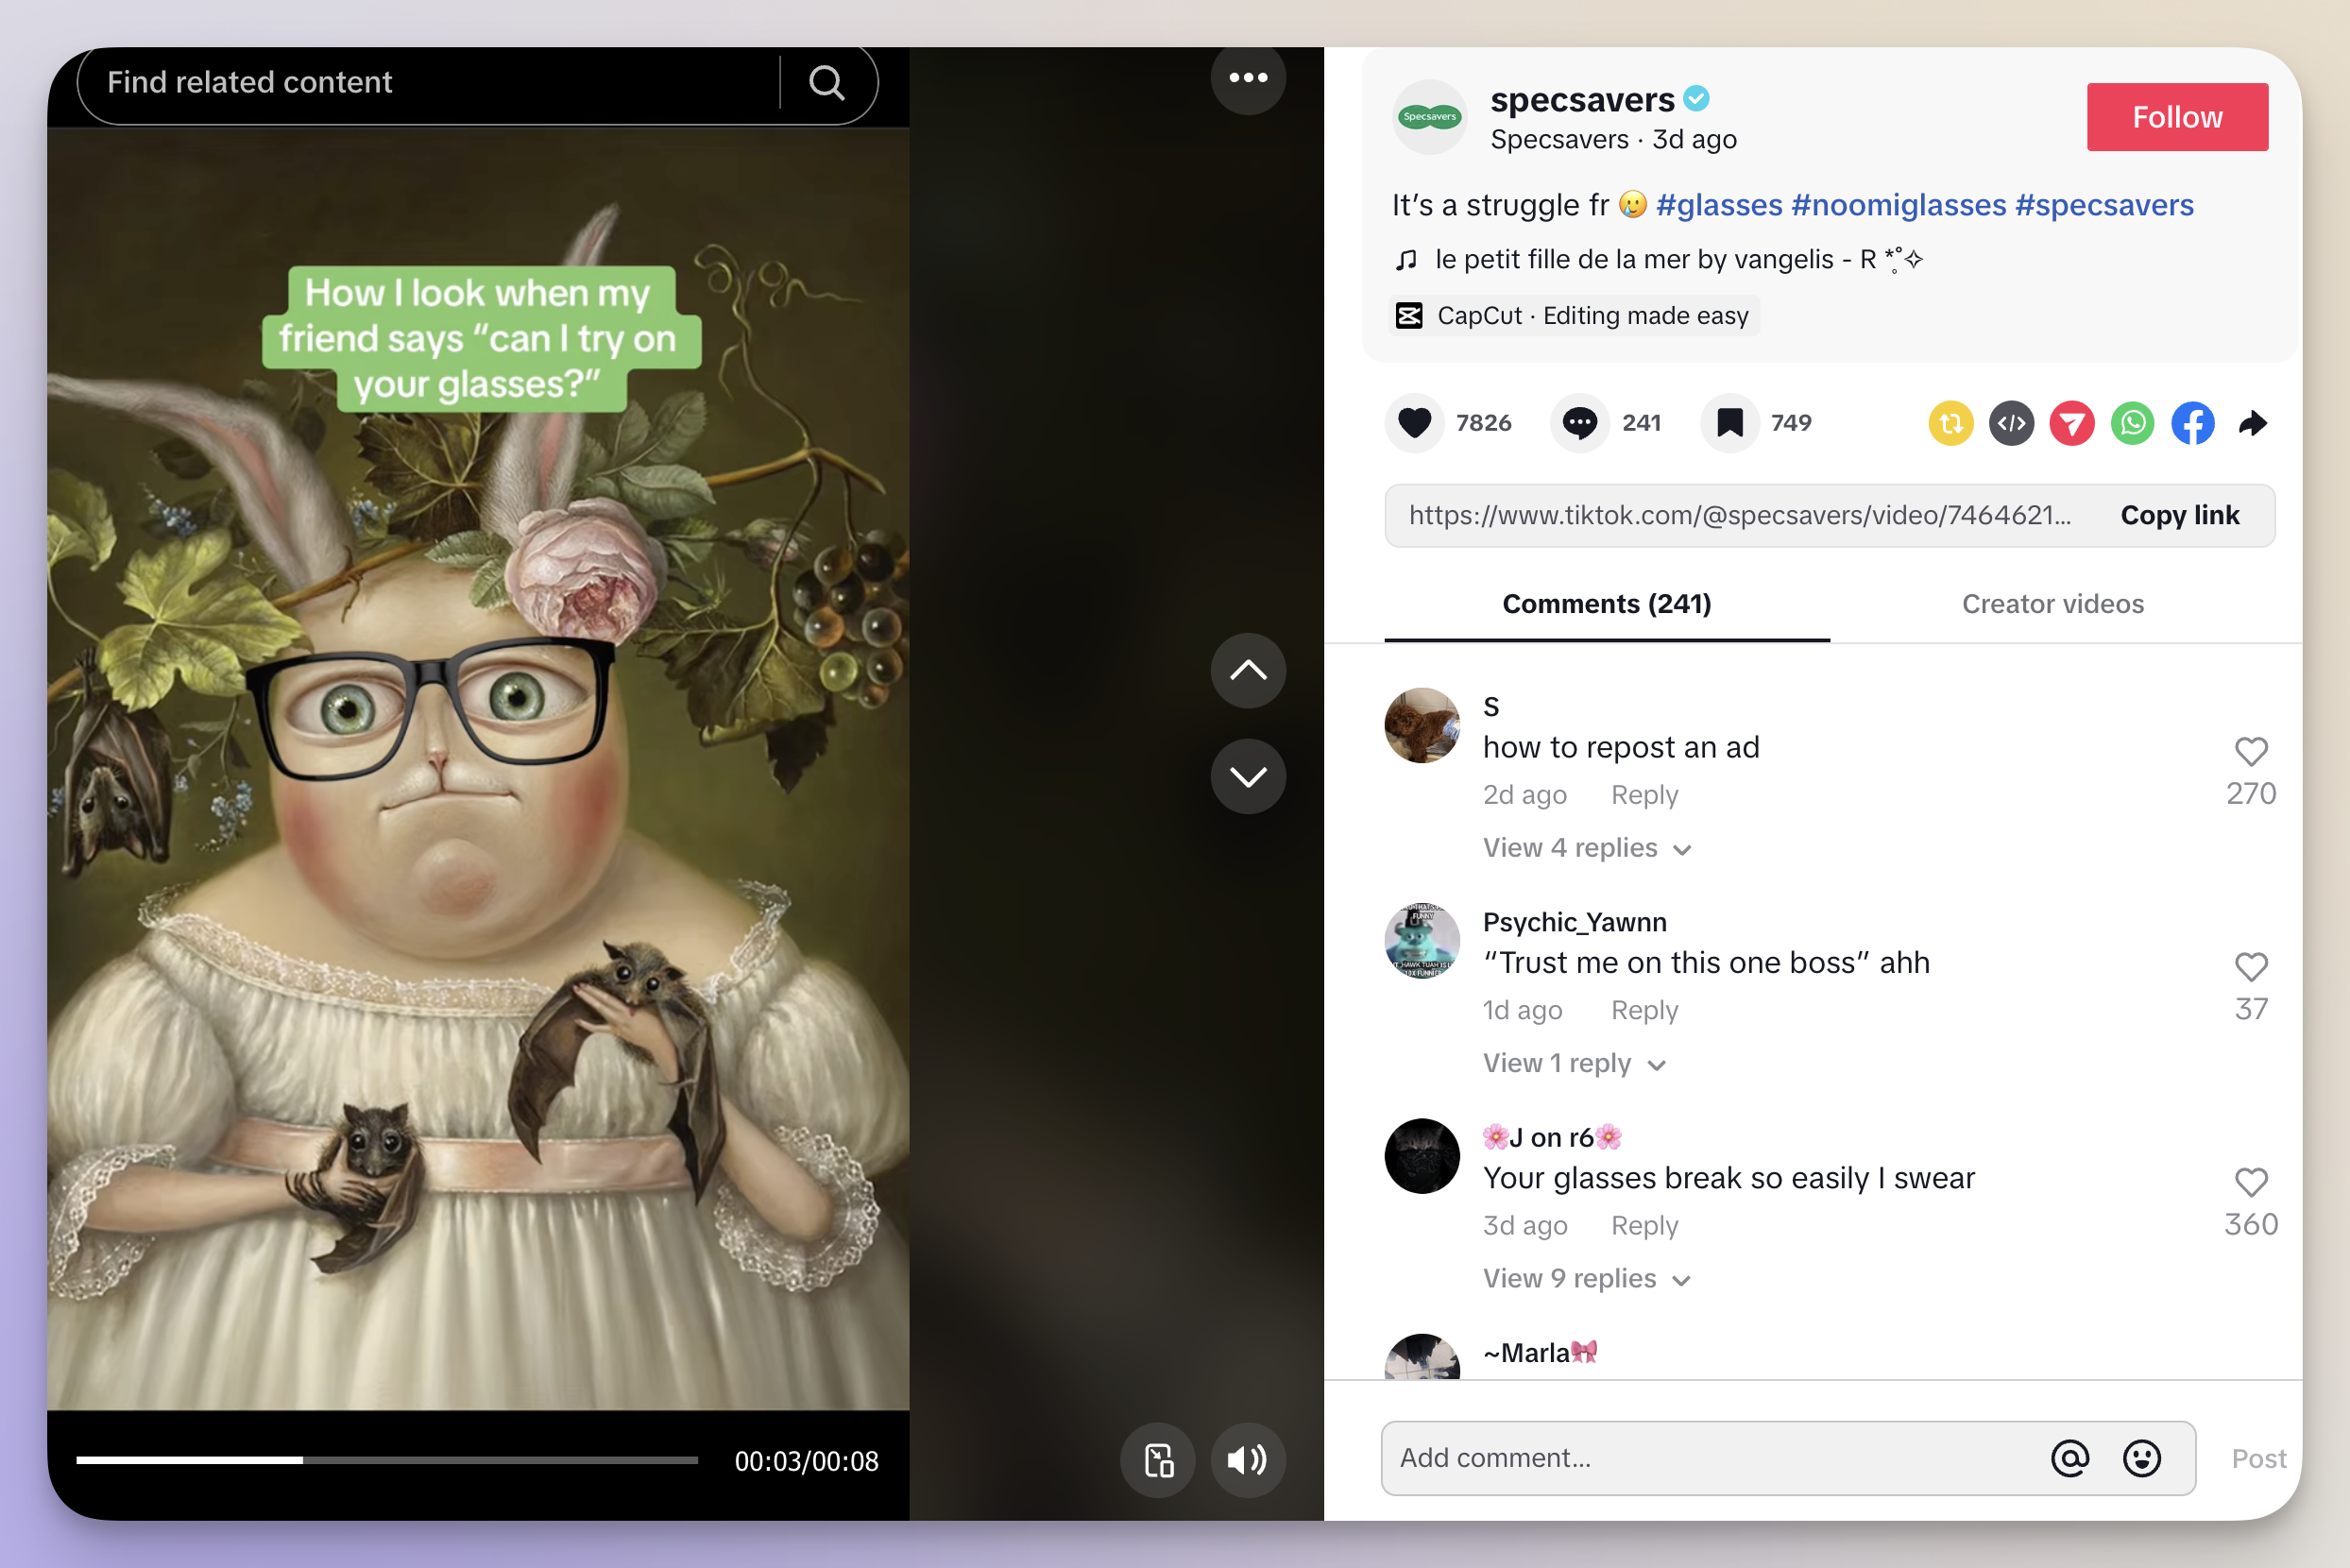Switch to the Creator videos tab
This screenshot has width=2350, height=1568.
coord(2052,604)
